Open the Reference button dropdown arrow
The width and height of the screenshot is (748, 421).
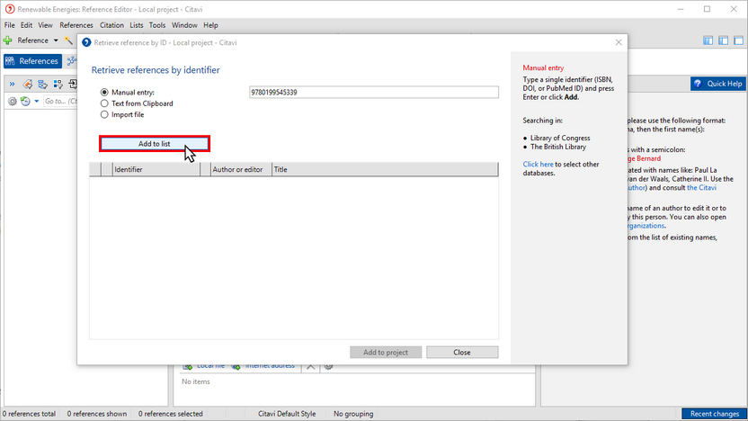click(x=56, y=40)
